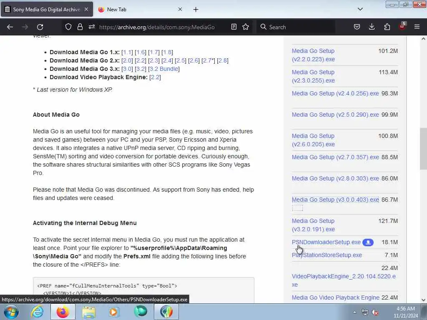427x320 pixels.
Task: Click the blue download icon beside PSNDownloaderSetup.exe
Action: [x=368, y=242]
